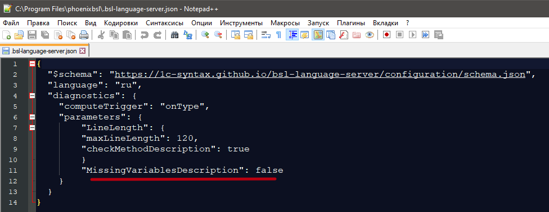Click the macro Playback icon
The width and height of the screenshot is (549, 212).
413,35
